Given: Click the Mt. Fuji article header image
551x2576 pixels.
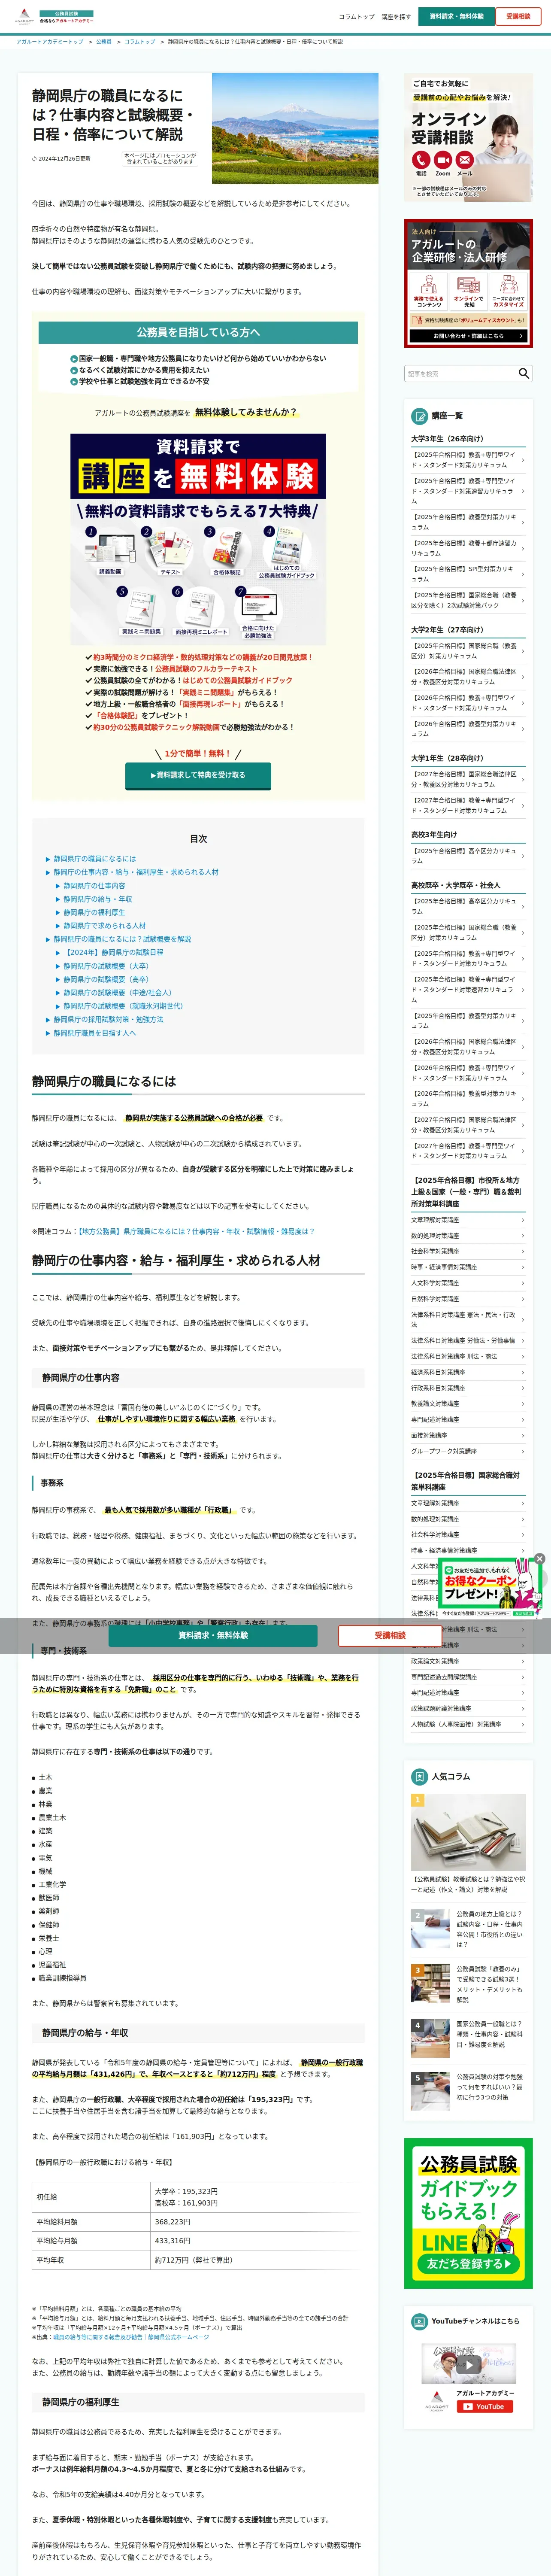Looking at the screenshot, I should pyautogui.click(x=295, y=129).
